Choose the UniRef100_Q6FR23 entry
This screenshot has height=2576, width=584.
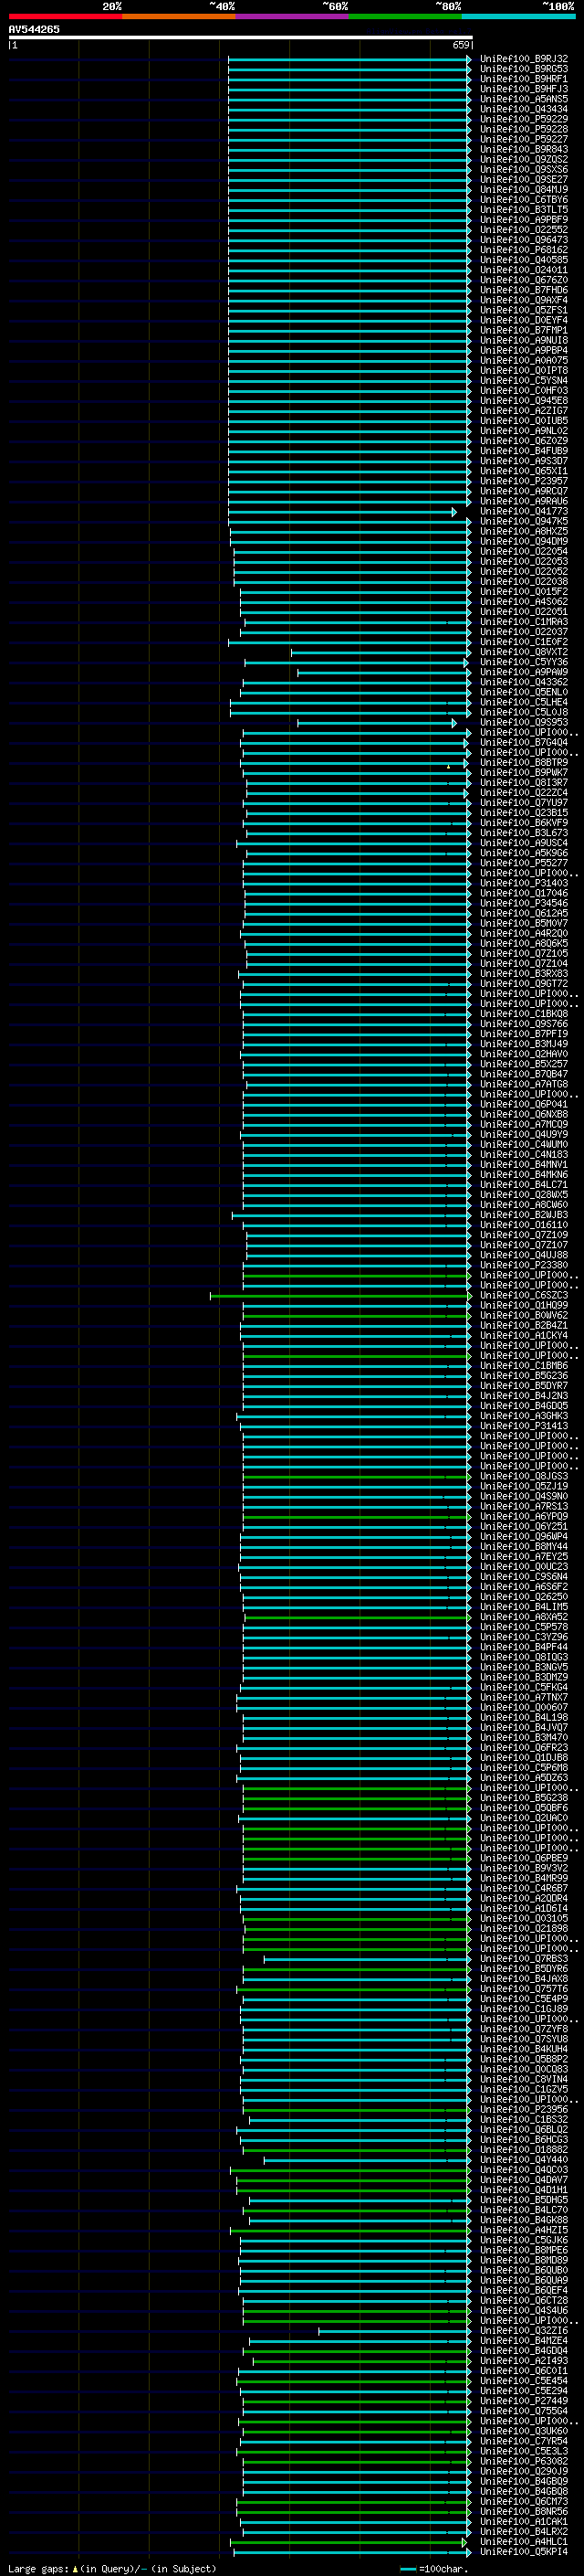coord(524,1748)
